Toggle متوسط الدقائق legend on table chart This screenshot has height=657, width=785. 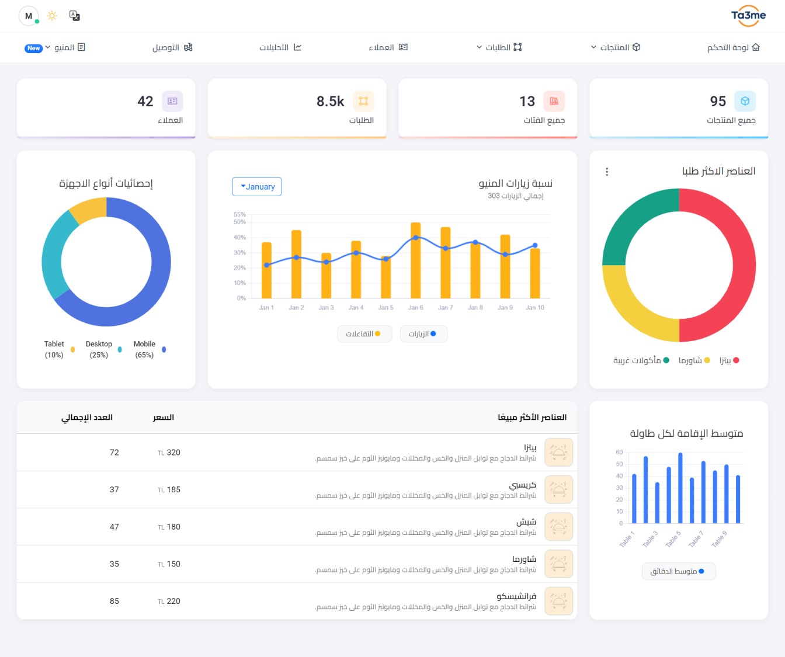click(x=678, y=571)
